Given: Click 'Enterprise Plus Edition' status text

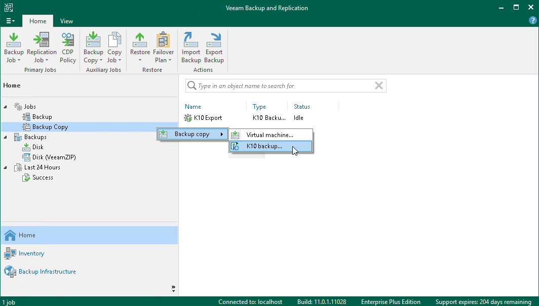Looking at the screenshot, I should tap(391, 302).
